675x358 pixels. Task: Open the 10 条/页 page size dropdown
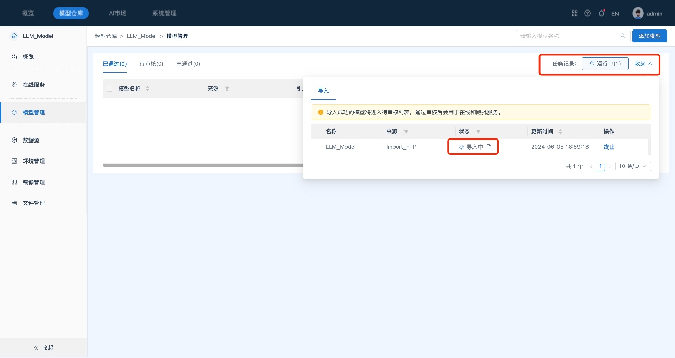tap(632, 166)
